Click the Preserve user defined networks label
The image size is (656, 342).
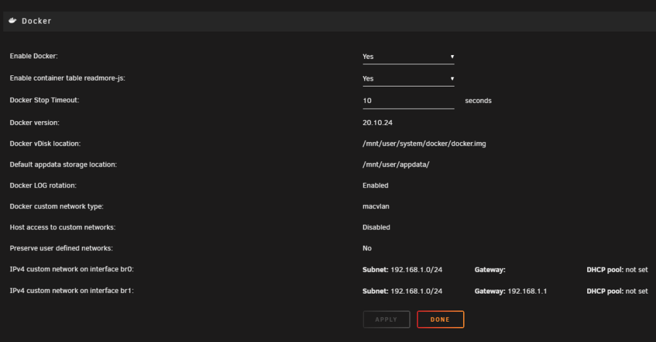pyautogui.click(x=62, y=248)
